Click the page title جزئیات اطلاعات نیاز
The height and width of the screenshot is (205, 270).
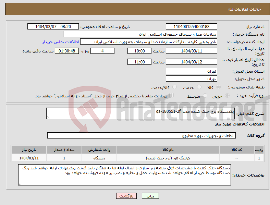pyautogui.click(x=245, y=9)
